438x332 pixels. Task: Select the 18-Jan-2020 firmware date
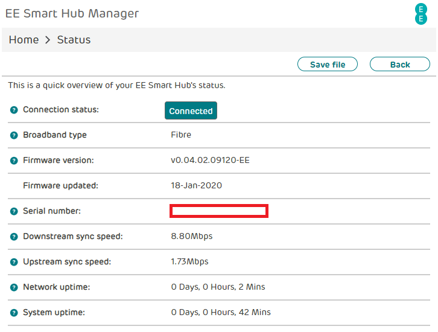[196, 185]
